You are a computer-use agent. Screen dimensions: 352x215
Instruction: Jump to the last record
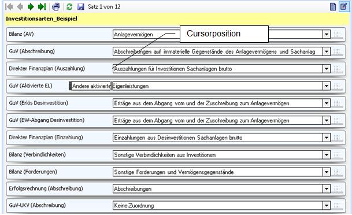point(42,7)
